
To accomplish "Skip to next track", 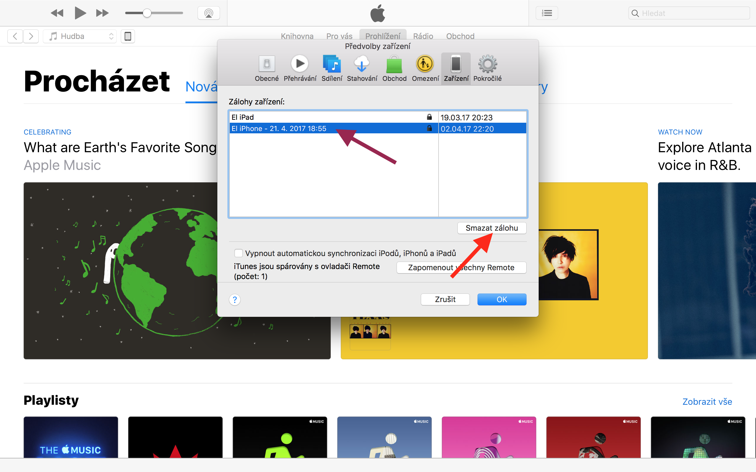I will [x=102, y=13].
